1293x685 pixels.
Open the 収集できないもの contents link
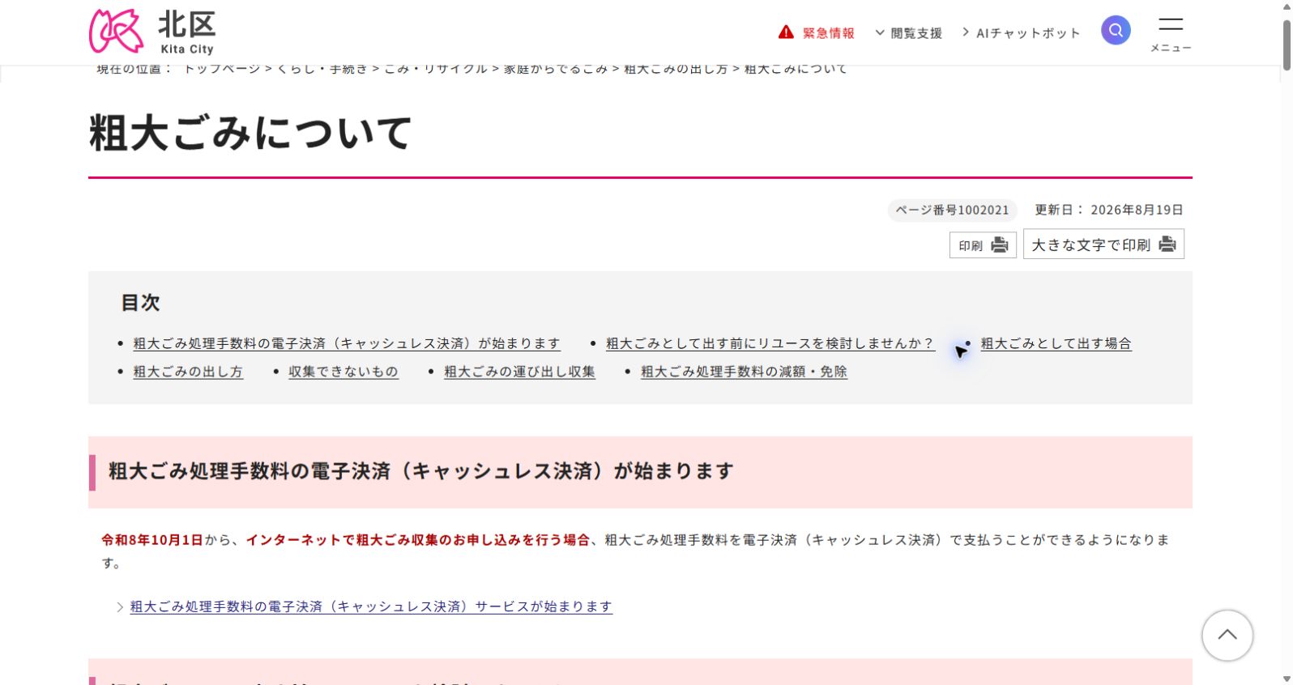(x=344, y=372)
